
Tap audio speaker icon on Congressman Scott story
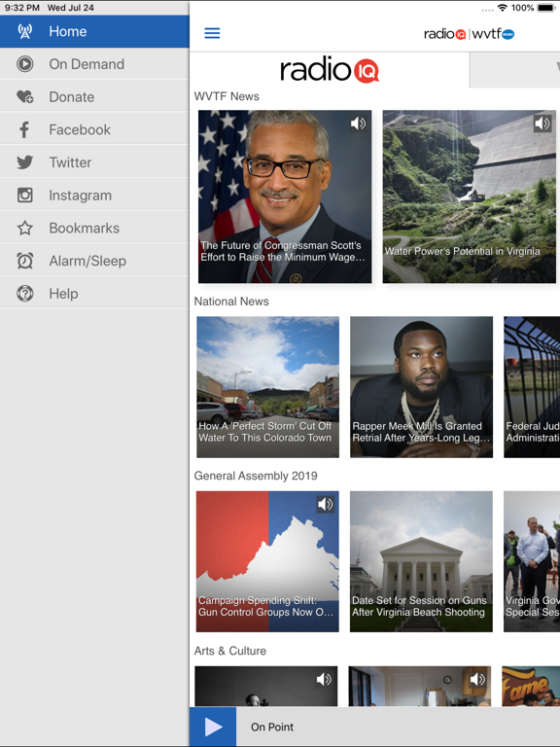pos(358,124)
